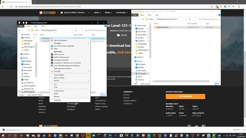
Task: Open Chrome from the taskbar
Action: (x=77, y=135)
